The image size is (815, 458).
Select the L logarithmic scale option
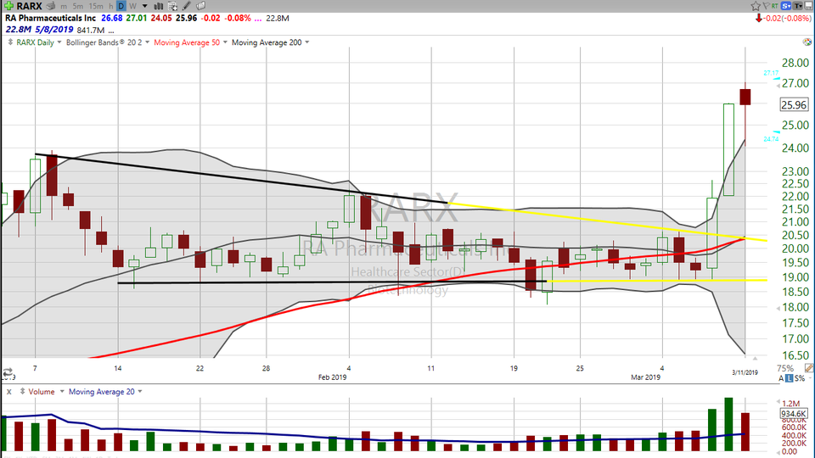789,378
